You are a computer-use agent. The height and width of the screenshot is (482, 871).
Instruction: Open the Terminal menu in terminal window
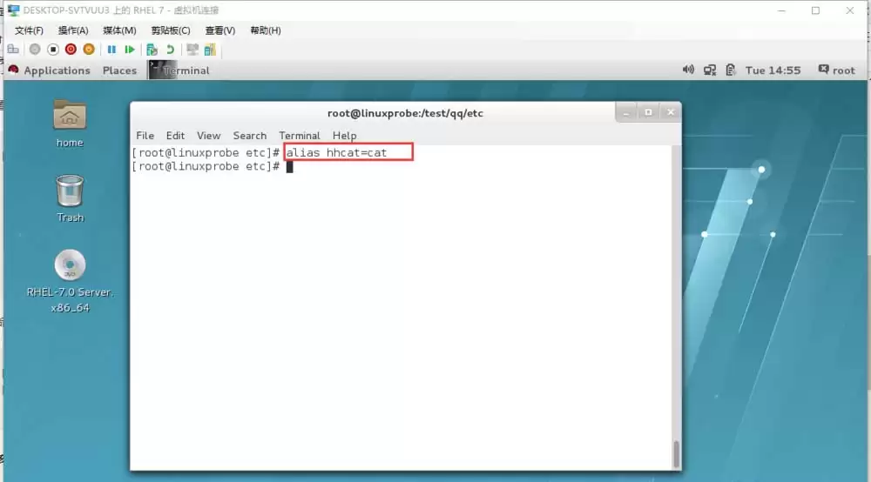pyautogui.click(x=300, y=136)
